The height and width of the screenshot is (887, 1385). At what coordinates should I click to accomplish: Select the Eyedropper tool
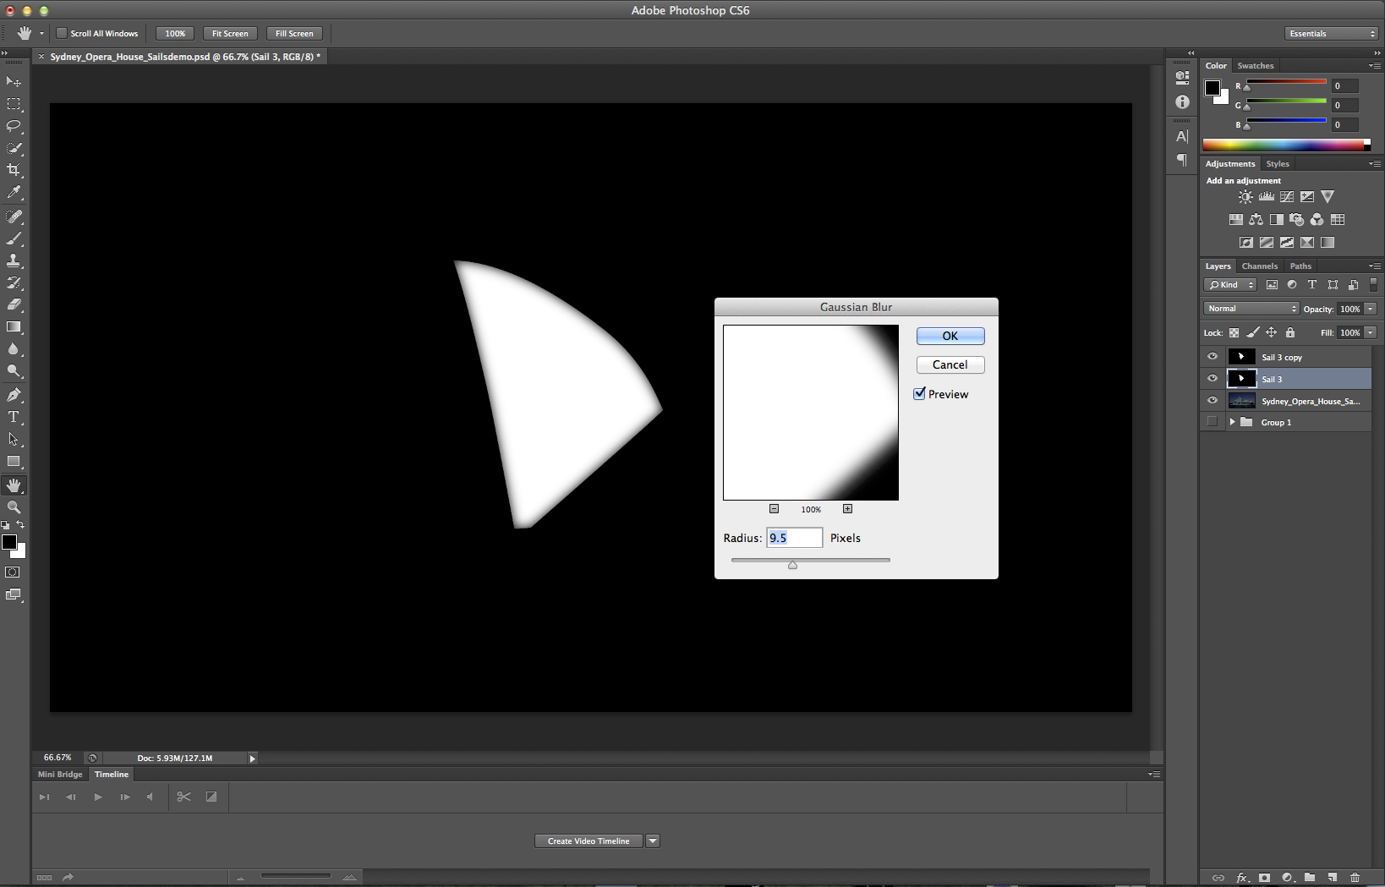coord(14,193)
